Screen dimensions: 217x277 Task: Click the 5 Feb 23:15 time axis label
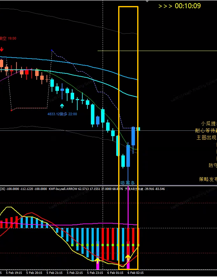click(x=95, y=273)
